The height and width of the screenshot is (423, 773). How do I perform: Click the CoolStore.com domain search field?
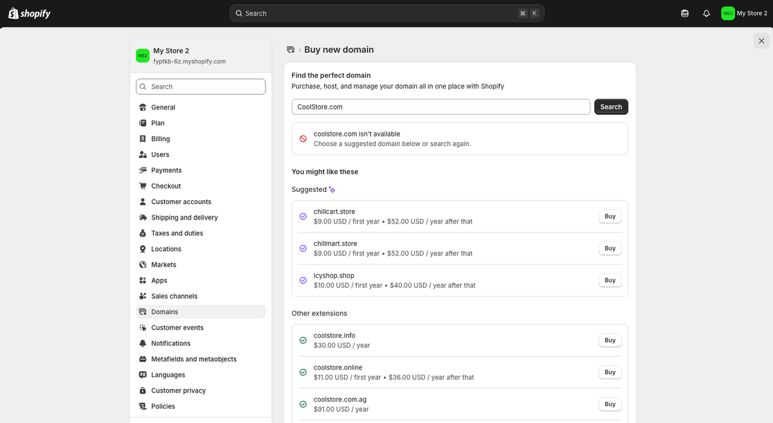(x=441, y=107)
